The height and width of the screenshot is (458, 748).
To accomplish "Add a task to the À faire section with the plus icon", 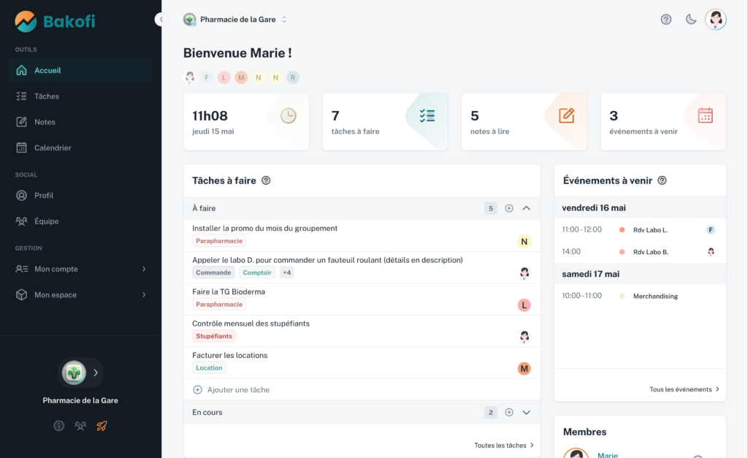I will pos(509,208).
